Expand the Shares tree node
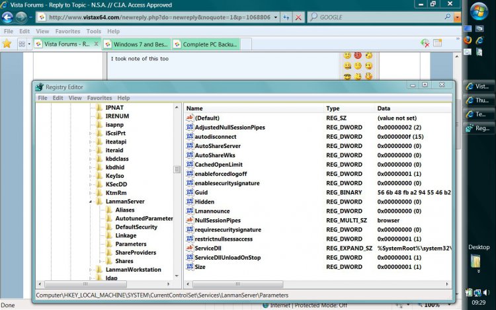The width and height of the screenshot is (496, 310). point(101,261)
